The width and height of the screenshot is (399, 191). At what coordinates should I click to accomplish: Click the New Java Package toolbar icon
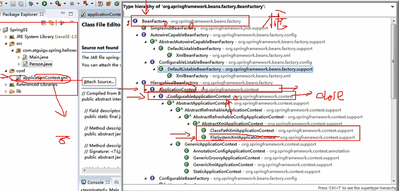108,3
